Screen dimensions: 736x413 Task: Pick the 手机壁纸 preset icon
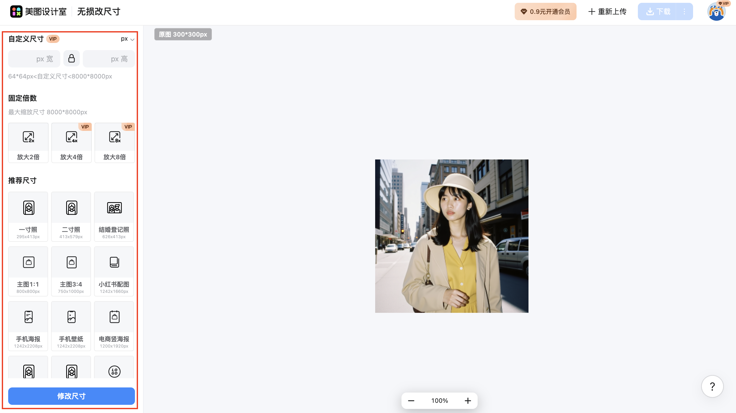(72, 317)
